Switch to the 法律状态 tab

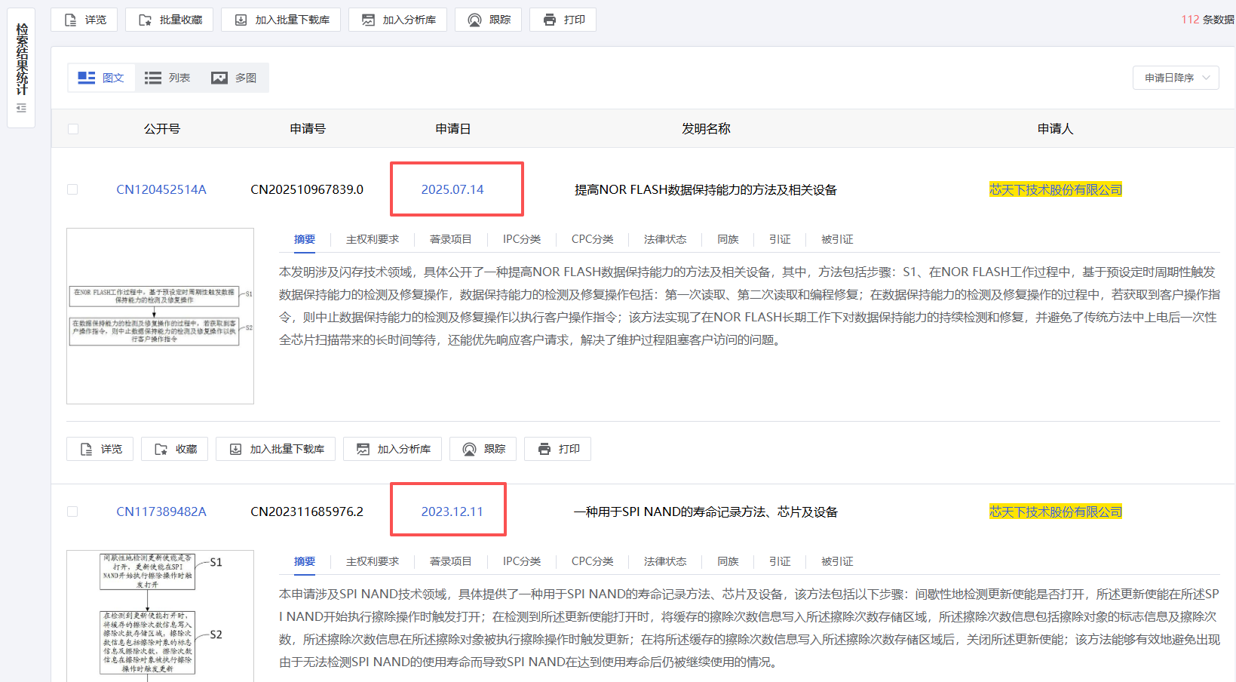tap(664, 238)
